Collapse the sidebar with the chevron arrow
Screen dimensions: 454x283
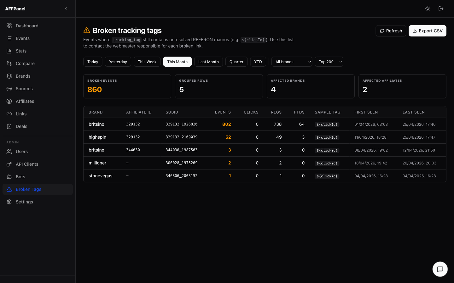point(66,9)
